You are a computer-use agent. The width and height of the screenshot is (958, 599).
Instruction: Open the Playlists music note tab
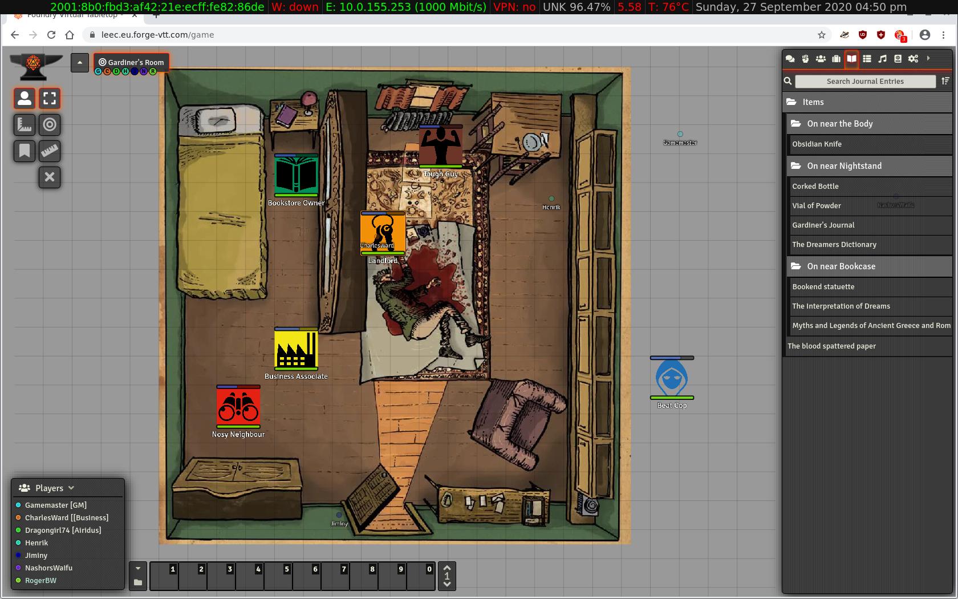tap(882, 59)
